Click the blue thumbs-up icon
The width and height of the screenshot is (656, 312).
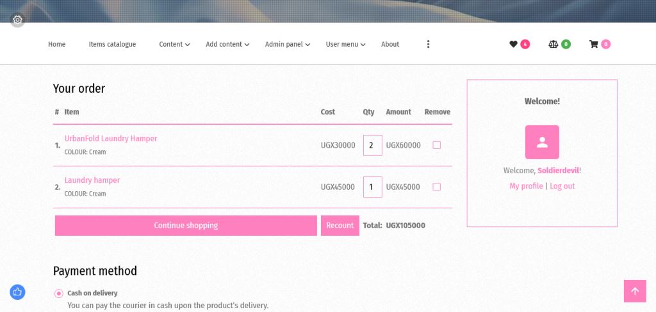tap(17, 292)
